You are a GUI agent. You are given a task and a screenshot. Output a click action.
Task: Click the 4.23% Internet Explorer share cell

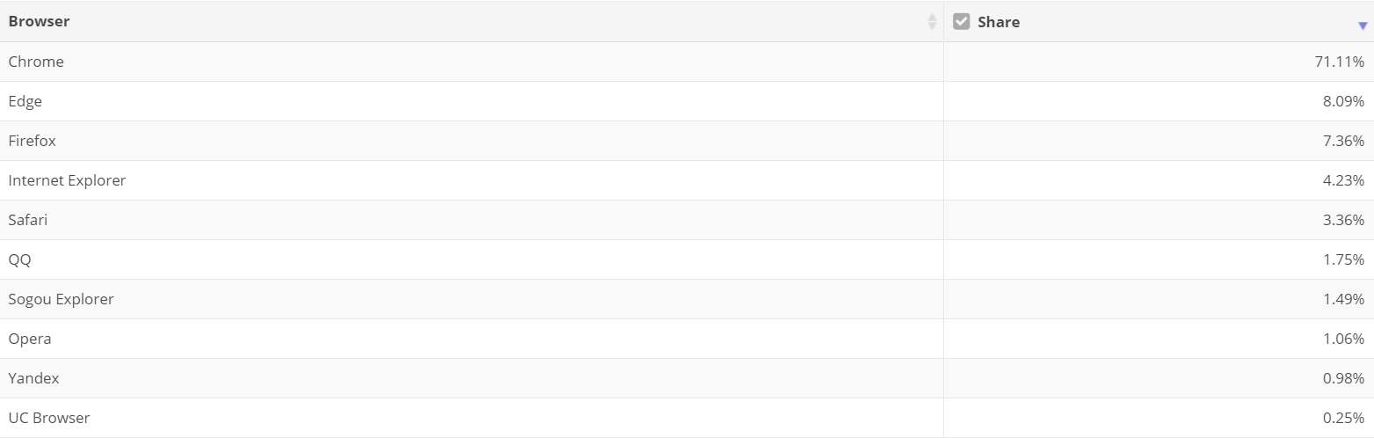click(1159, 180)
